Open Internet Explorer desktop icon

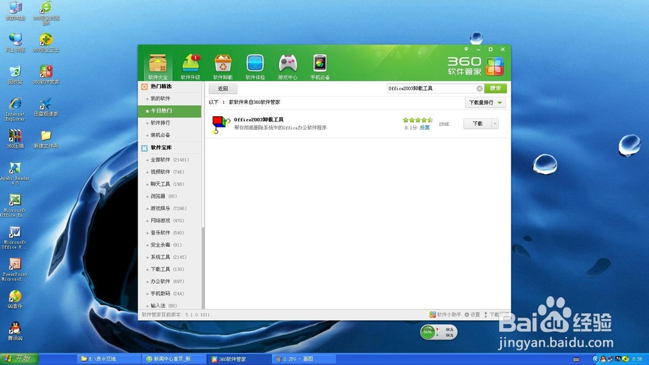point(16,109)
